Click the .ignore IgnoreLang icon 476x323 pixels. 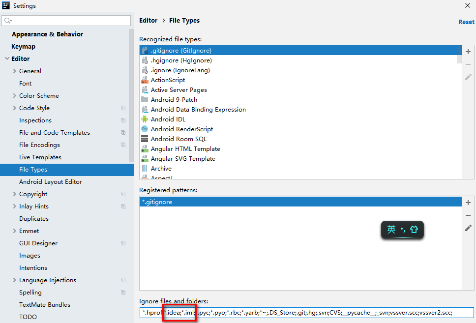[x=145, y=70]
